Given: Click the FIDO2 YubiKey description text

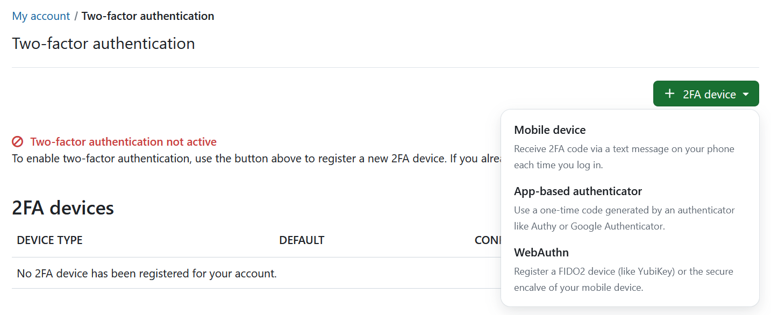Looking at the screenshot, I should pos(624,280).
